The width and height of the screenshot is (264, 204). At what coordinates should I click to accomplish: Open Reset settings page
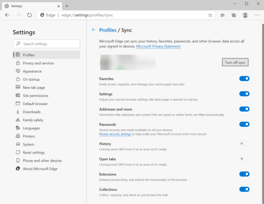click(x=47, y=153)
